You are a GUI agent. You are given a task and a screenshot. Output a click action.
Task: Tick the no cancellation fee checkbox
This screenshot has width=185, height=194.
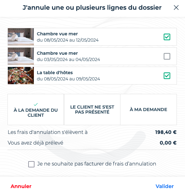(x=31, y=164)
